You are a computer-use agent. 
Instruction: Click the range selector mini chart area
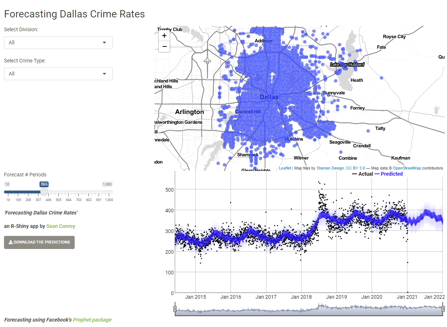[x=309, y=310]
